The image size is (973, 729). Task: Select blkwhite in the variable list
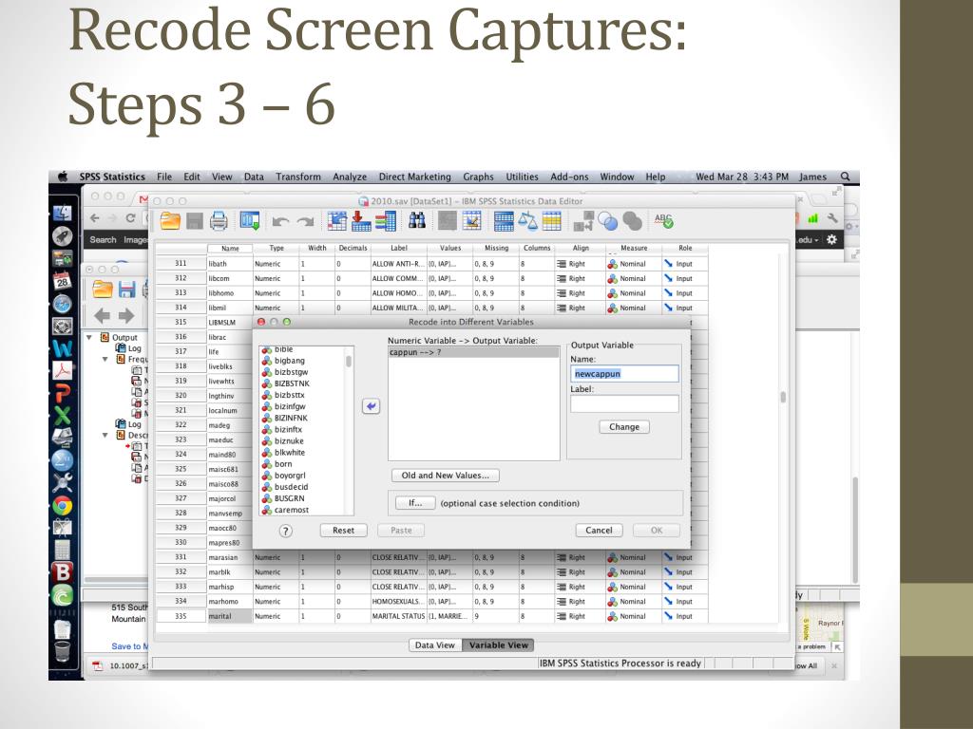click(x=290, y=453)
